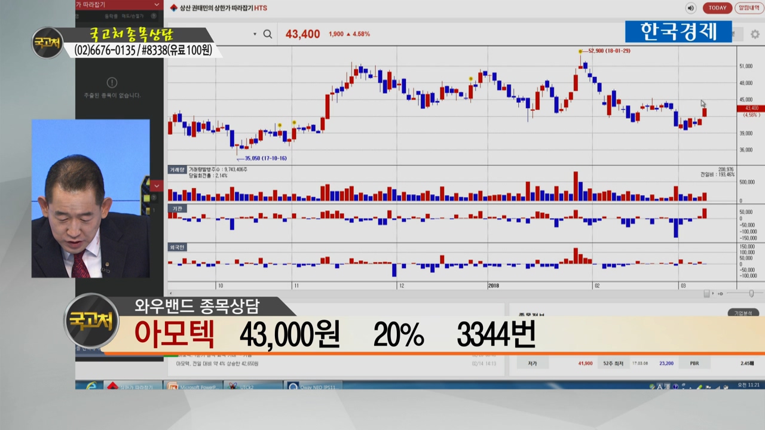Viewport: 765px width, 430px height.
Task: Click the 52,900 peak price marker on chart
Action: [580, 51]
